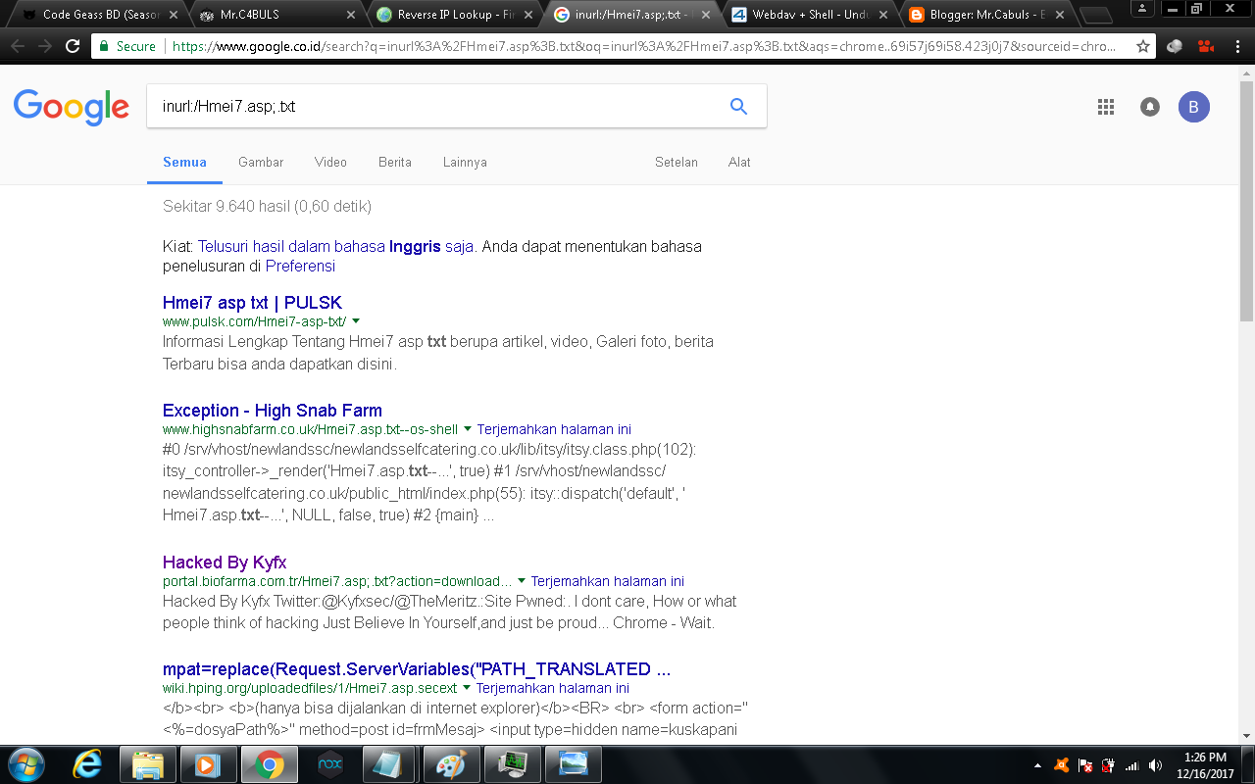Close the Mr.C4BULS tab
This screenshot has width=1255, height=784.
click(x=351, y=15)
